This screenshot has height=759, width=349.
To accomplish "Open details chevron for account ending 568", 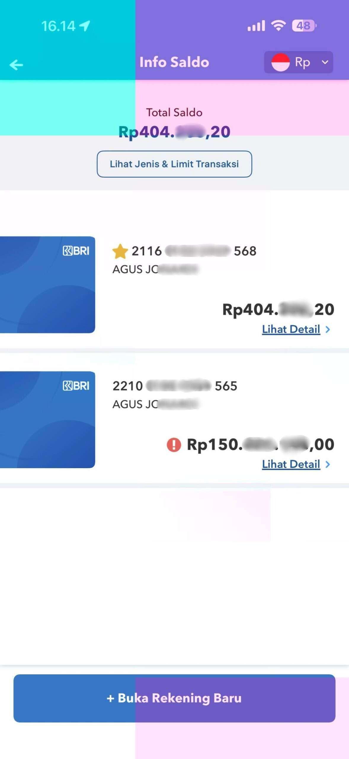I will [328, 329].
